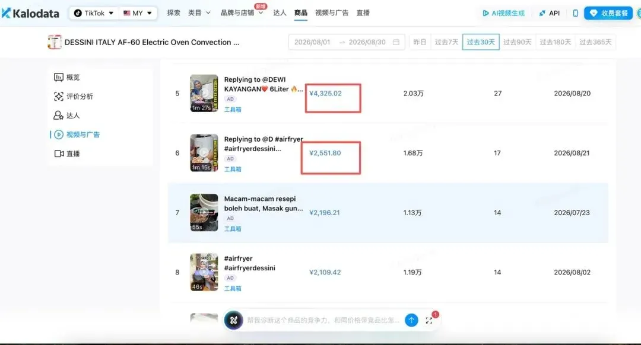This screenshot has height=345, width=641.
Task: Open 评价分析 in the sidebar
Action: pos(74,97)
